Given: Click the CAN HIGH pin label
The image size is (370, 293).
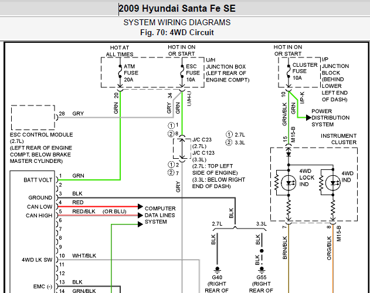Looking at the screenshot, I should 39,216.
